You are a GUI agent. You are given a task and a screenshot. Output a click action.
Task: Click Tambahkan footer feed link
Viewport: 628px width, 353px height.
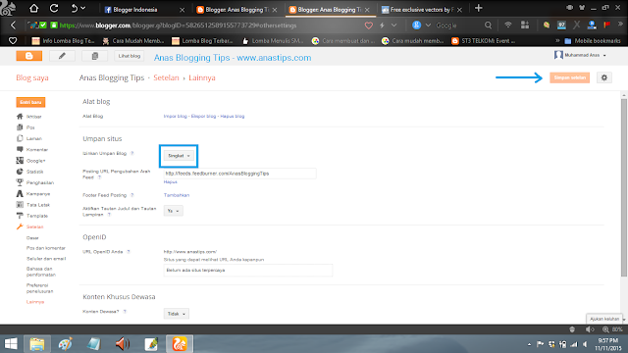pyautogui.click(x=177, y=195)
